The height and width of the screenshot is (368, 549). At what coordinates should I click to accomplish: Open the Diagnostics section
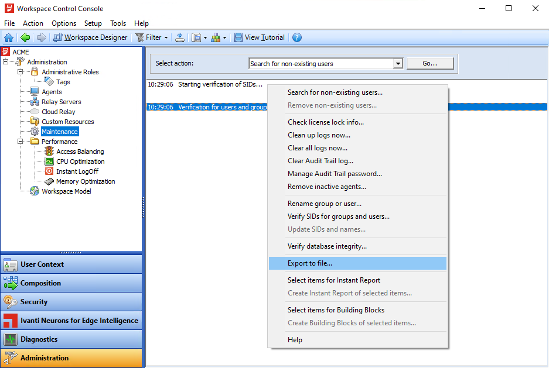pyautogui.click(x=39, y=339)
